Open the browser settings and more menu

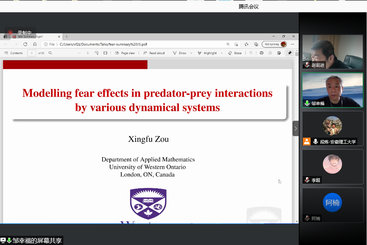click(293, 44)
